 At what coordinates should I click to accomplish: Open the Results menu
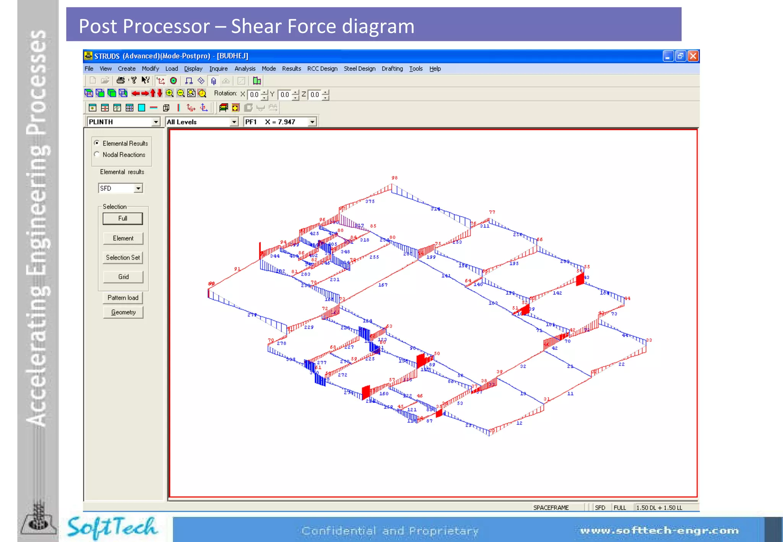click(x=291, y=68)
